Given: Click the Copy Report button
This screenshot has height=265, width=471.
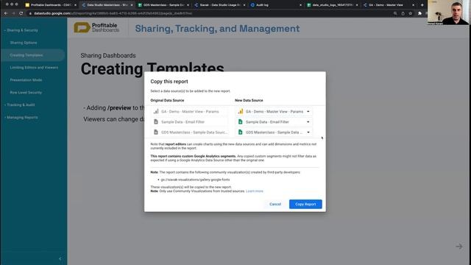Looking at the screenshot, I should click(305, 204).
